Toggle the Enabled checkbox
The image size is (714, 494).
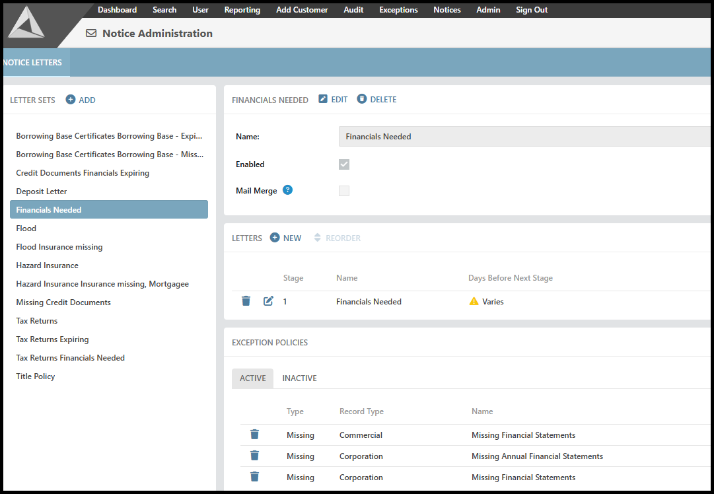pyautogui.click(x=344, y=164)
